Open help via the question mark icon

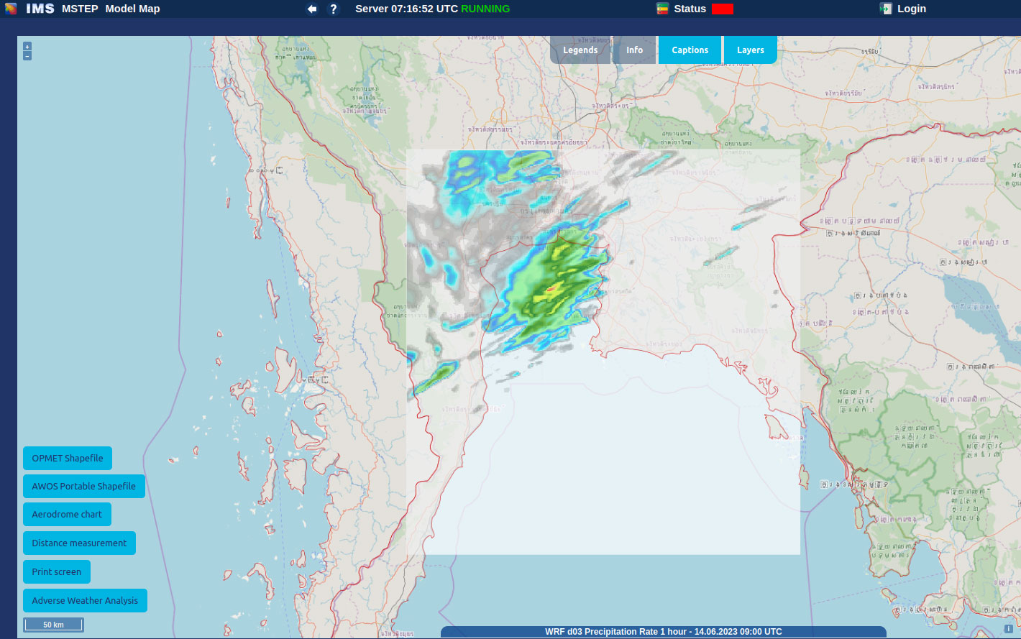pos(333,9)
